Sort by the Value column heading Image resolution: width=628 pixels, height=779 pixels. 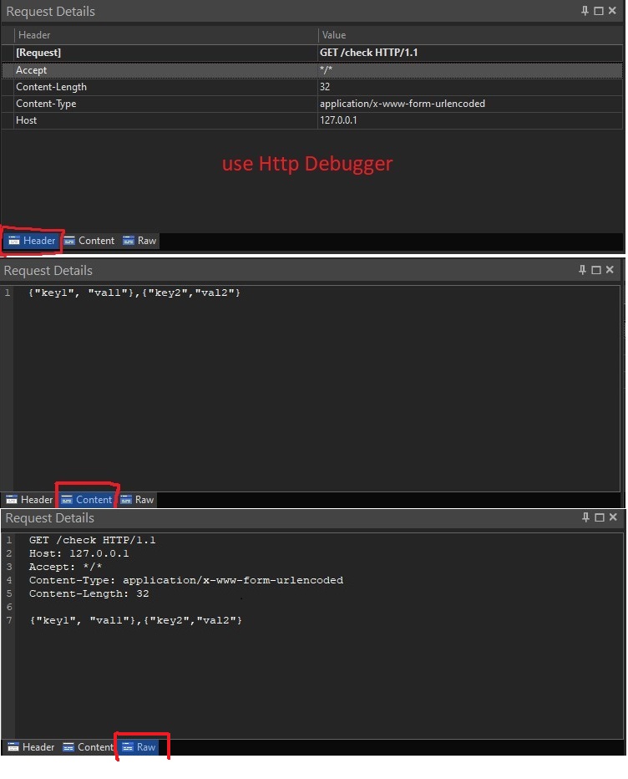(x=470, y=35)
